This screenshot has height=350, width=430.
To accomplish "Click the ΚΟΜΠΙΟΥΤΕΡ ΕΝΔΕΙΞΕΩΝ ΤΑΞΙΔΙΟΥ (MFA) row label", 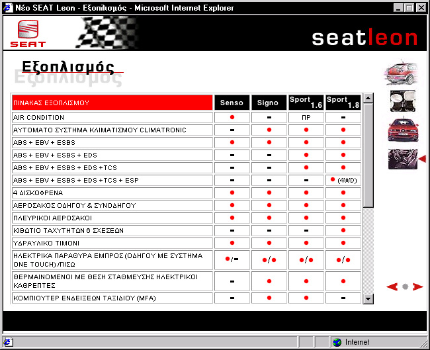I will 112,298.
